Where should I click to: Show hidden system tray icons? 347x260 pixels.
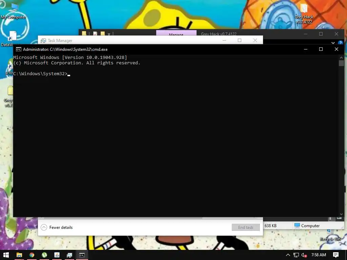click(288, 255)
